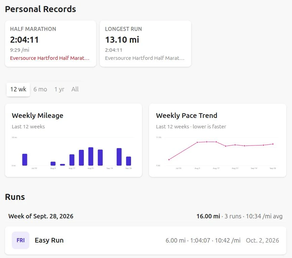Click the Personal Records heading
This screenshot has height=258, width=292.
pyautogui.click(x=40, y=9)
